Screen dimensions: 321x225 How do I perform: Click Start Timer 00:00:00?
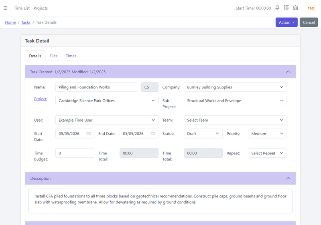click(253, 8)
